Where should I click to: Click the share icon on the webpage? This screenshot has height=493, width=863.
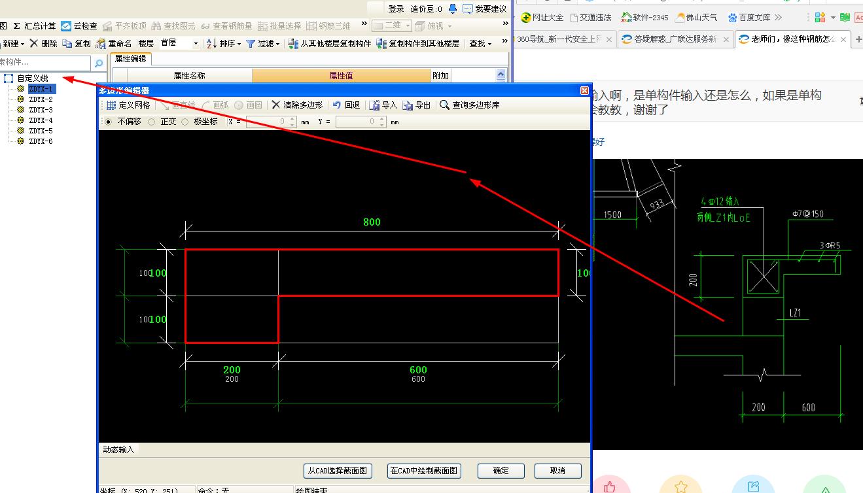click(x=753, y=486)
